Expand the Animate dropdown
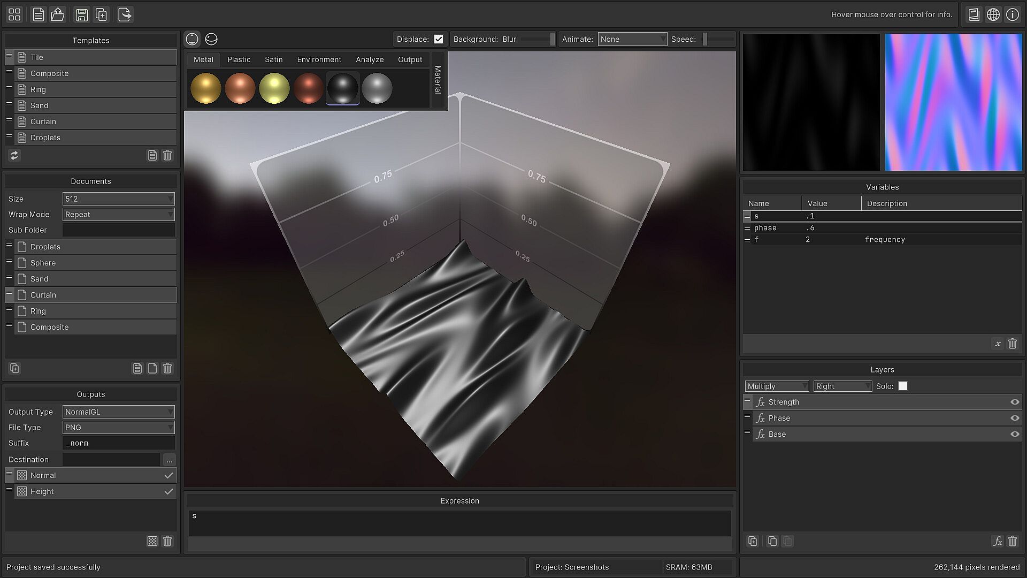 pos(632,39)
